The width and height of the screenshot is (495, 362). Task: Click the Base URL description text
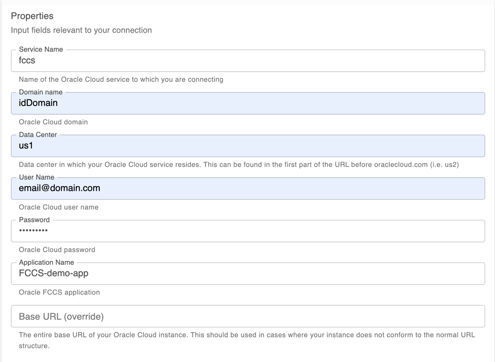coord(247,340)
